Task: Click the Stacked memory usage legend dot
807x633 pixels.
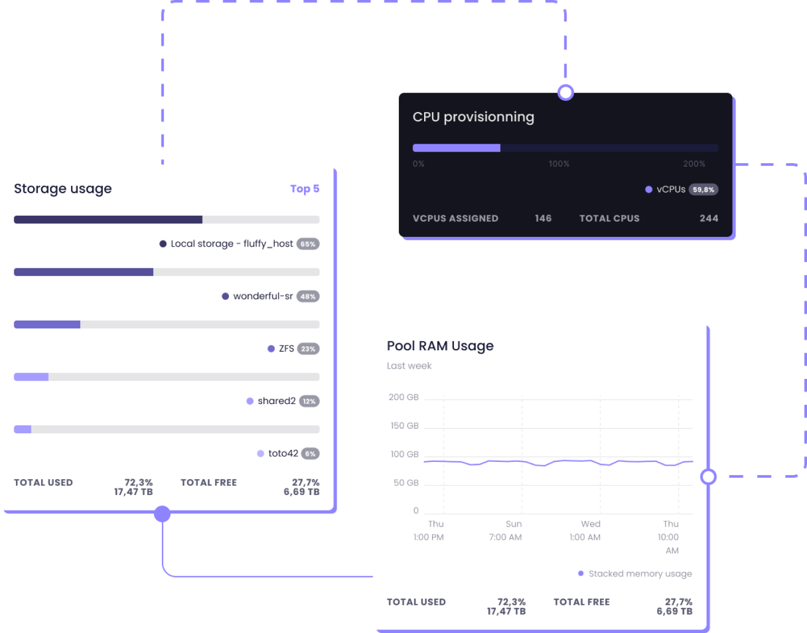Action: click(581, 573)
